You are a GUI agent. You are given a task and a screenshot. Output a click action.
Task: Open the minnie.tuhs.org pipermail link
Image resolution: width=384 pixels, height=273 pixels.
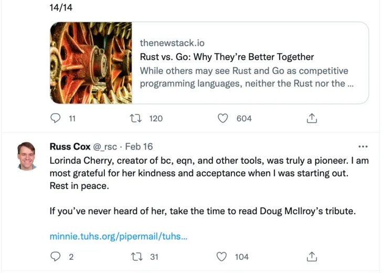point(119,236)
